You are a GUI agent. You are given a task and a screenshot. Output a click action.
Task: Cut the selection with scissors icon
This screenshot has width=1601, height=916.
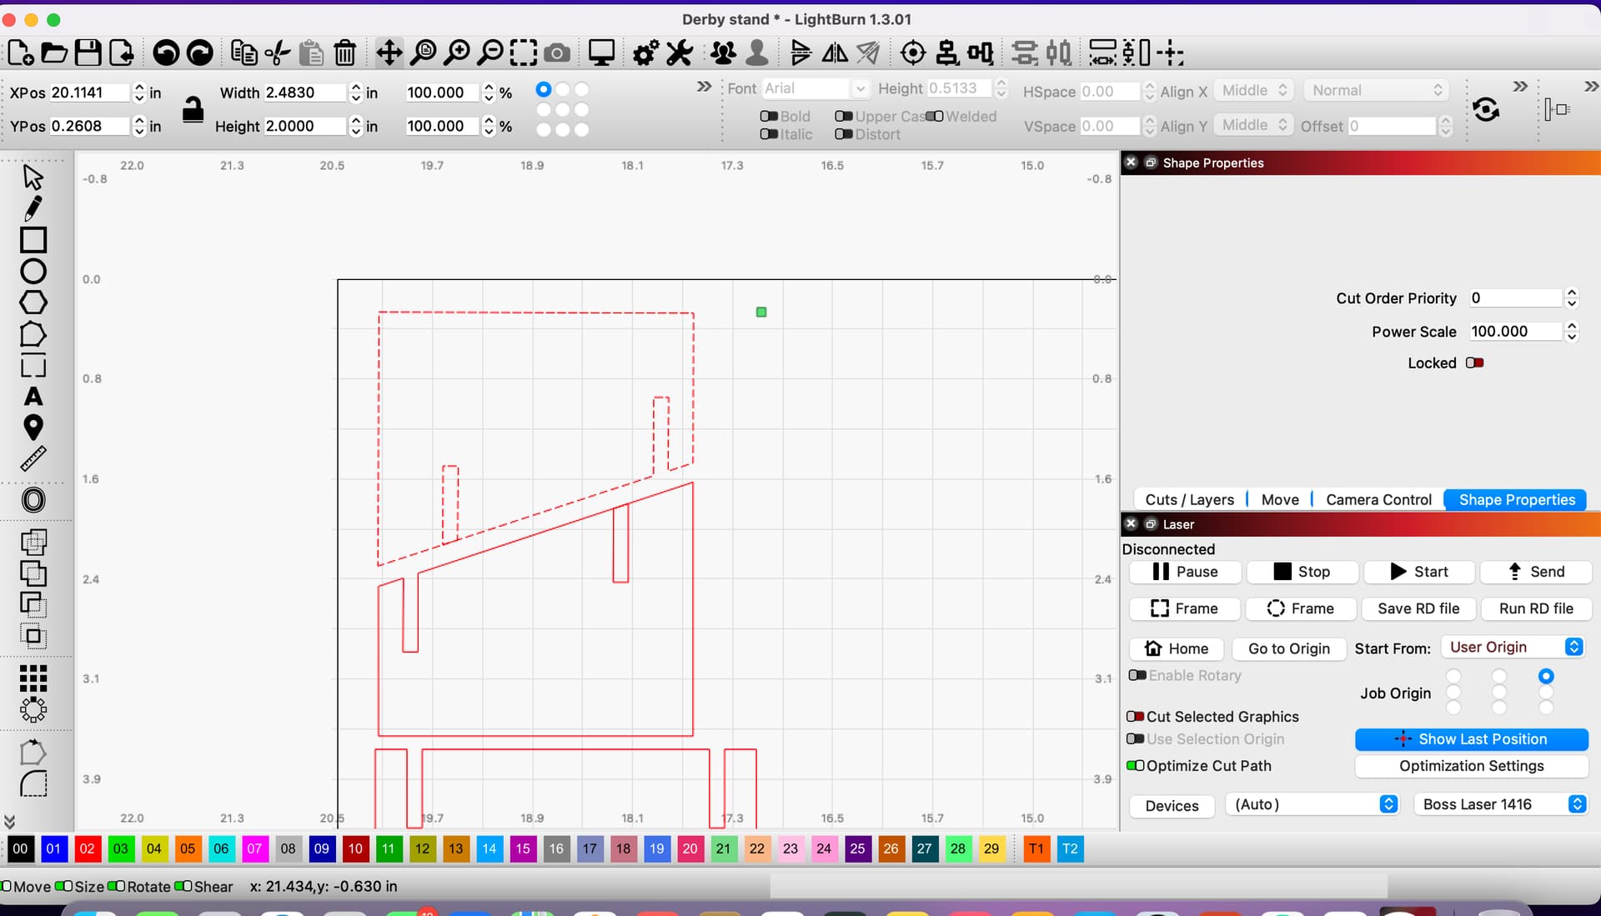[278, 53]
